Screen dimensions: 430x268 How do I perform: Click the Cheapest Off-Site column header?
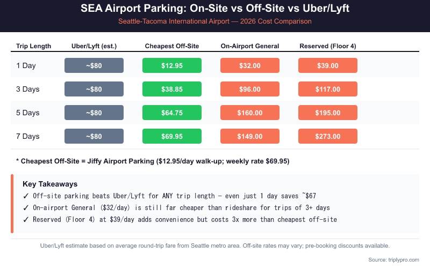point(172,46)
